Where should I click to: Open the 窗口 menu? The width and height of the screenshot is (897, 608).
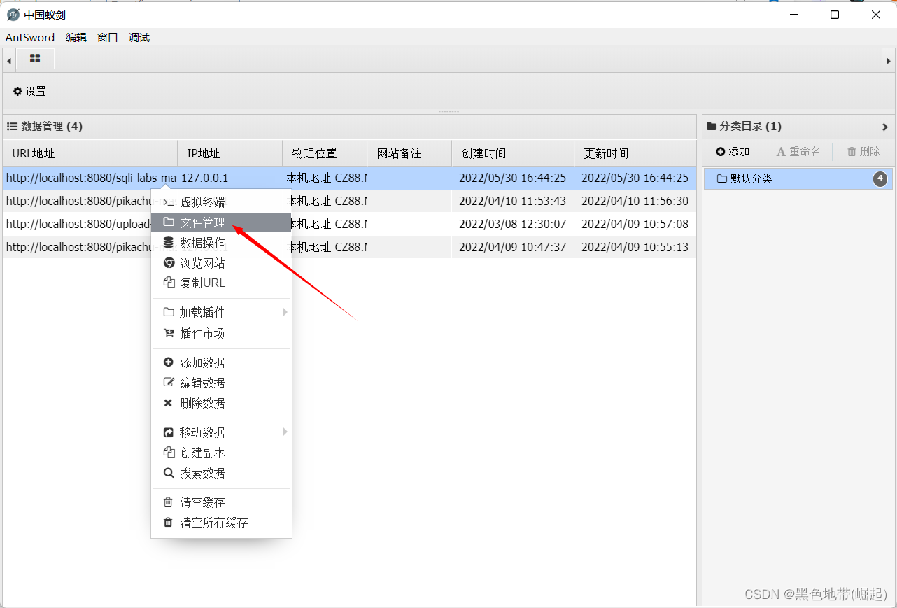click(106, 37)
